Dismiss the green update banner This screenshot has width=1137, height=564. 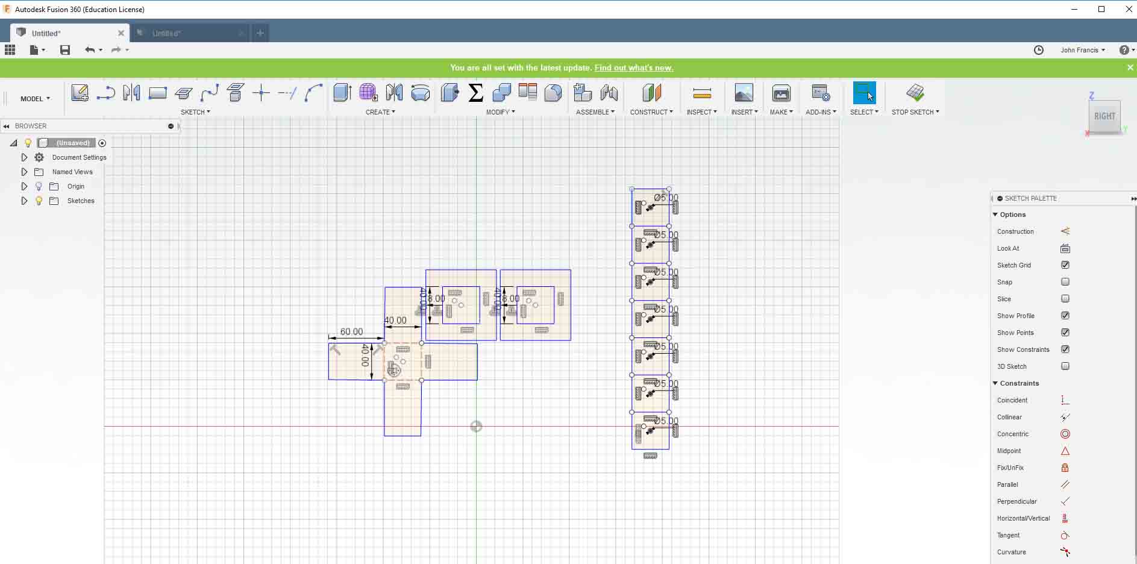pos(1130,67)
